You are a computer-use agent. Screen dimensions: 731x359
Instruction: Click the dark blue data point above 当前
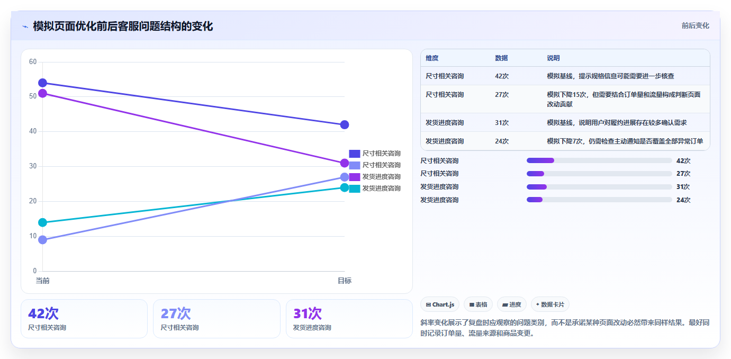point(43,83)
